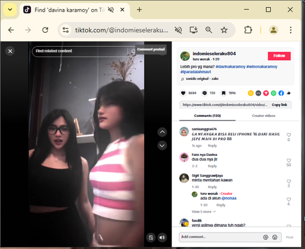This screenshot has height=249, width=305.
Task: Toggle video sound with speaker icon
Action: (162, 237)
